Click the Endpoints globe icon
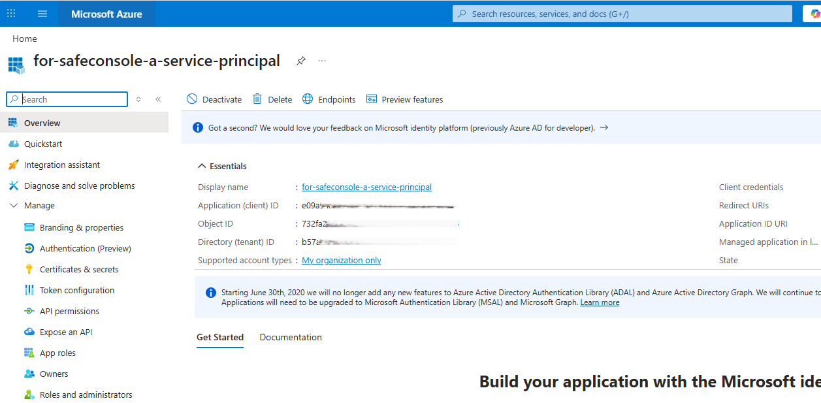Image resolution: width=821 pixels, height=403 pixels. (x=307, y=99)
